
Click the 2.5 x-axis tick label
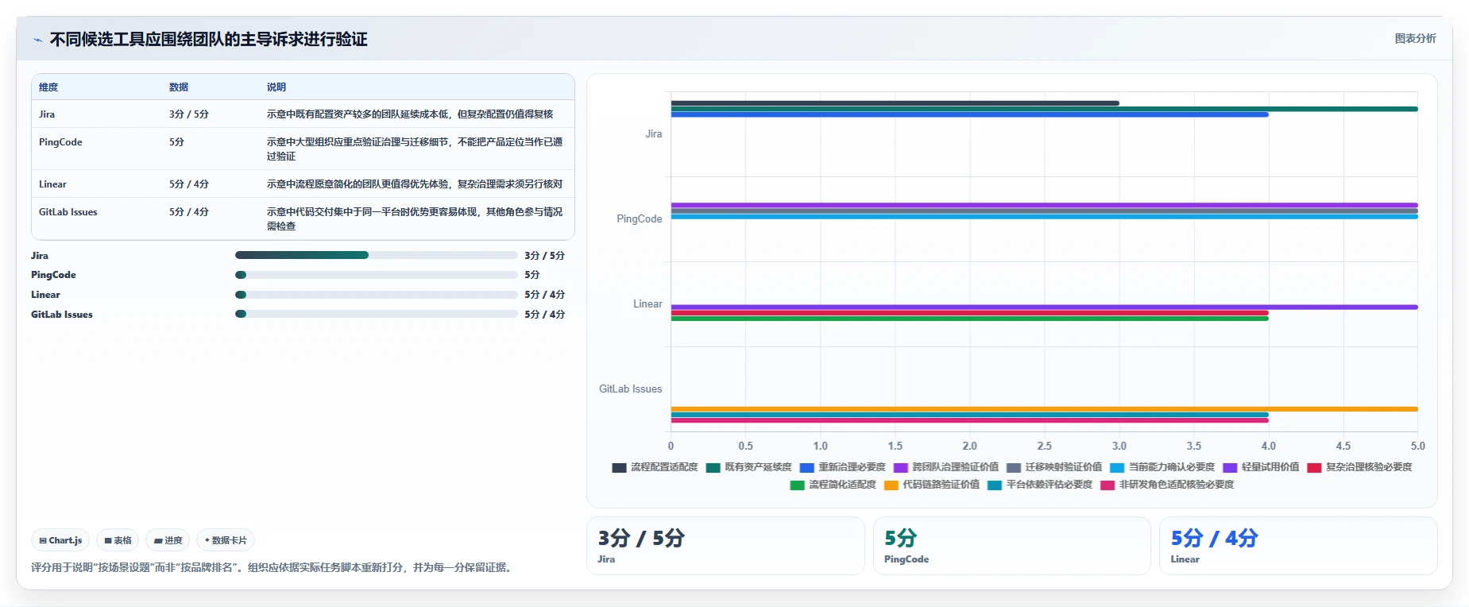[1044, 447]
